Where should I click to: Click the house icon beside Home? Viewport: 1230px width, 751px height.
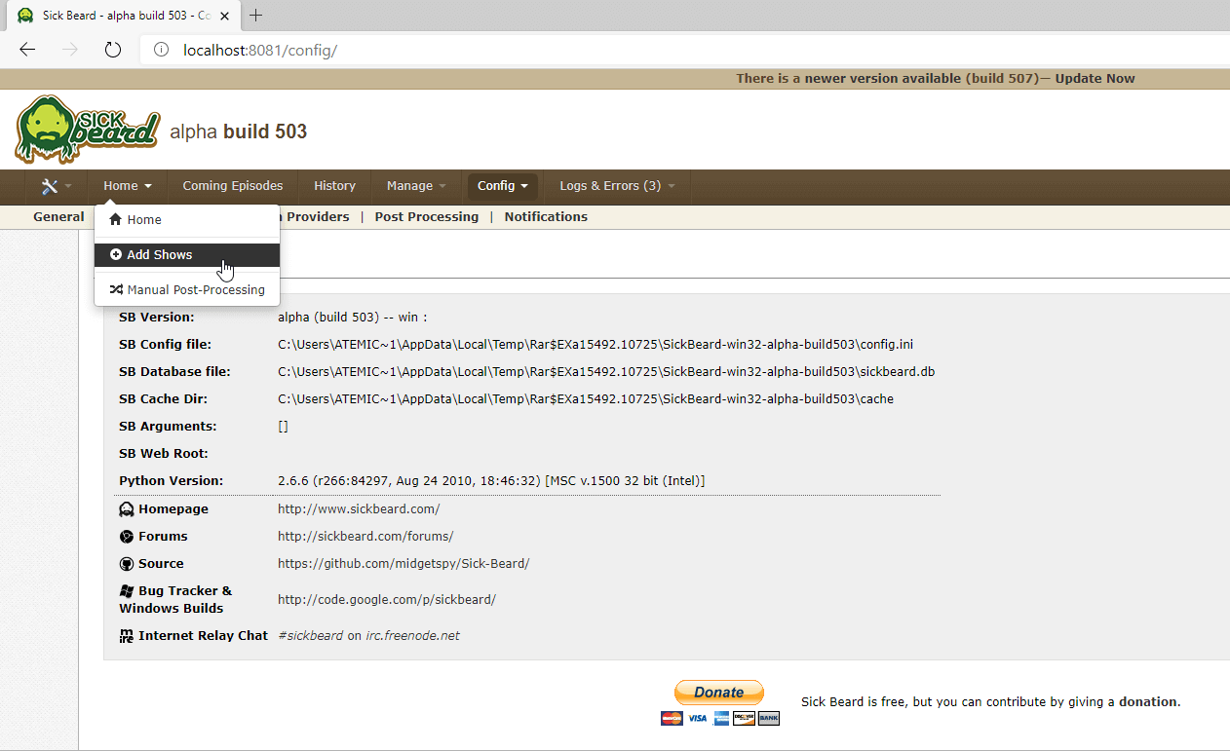(116, 219)
